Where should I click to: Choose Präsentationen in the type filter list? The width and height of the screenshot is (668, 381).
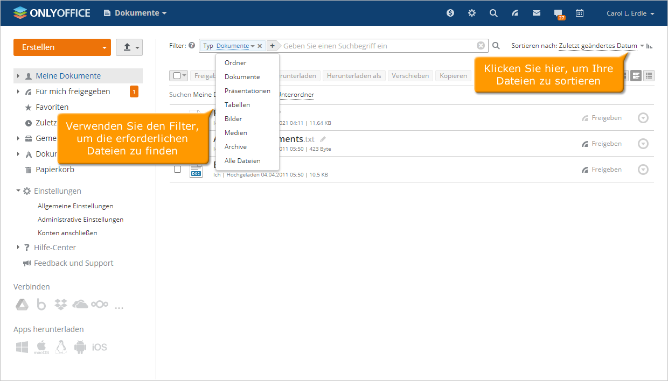[x=247, y=91]
